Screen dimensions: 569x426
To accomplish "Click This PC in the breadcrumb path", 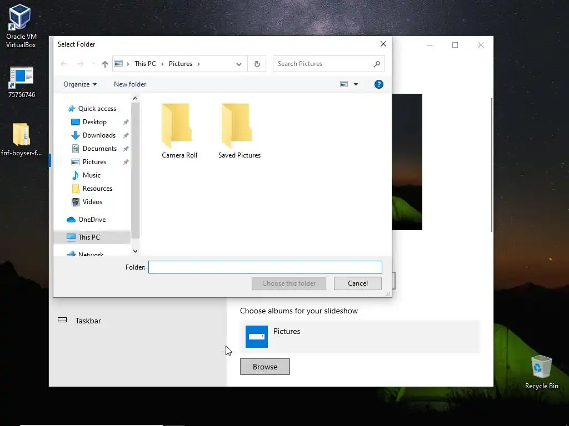I will tap(145, 64).
